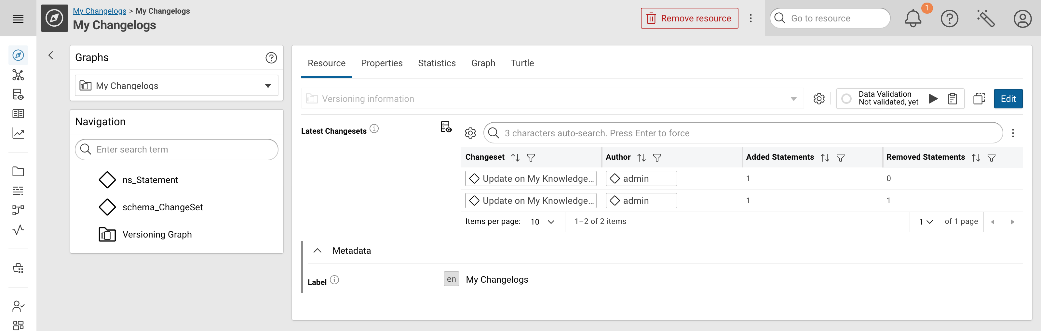Image resolution: width=1041 pixels, height=331 pixels.
Task: Open the briefcase icon in sidebar
Action: (18, 268)
